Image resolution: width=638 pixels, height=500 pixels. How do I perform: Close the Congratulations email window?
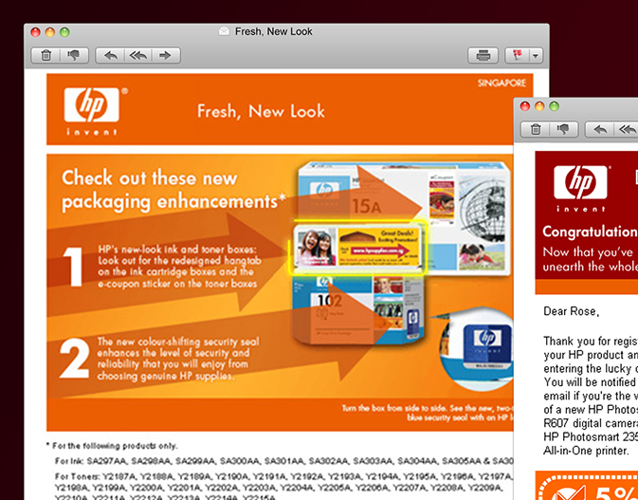pyautogui.click(x=525, y=106)
